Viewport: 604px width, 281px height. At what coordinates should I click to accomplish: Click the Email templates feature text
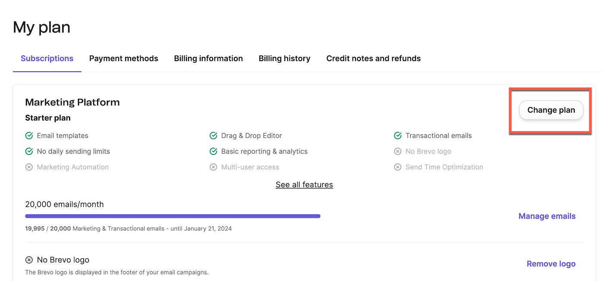point(63,136)
